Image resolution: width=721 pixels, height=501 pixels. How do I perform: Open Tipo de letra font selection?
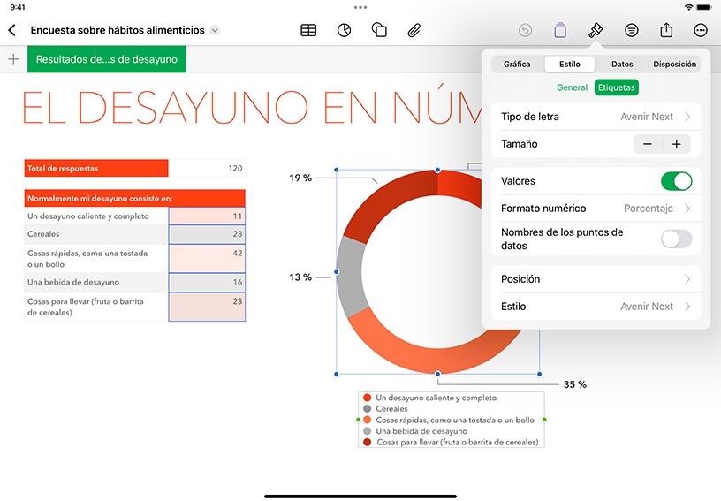pyautogui.click(x=596, y=117)
